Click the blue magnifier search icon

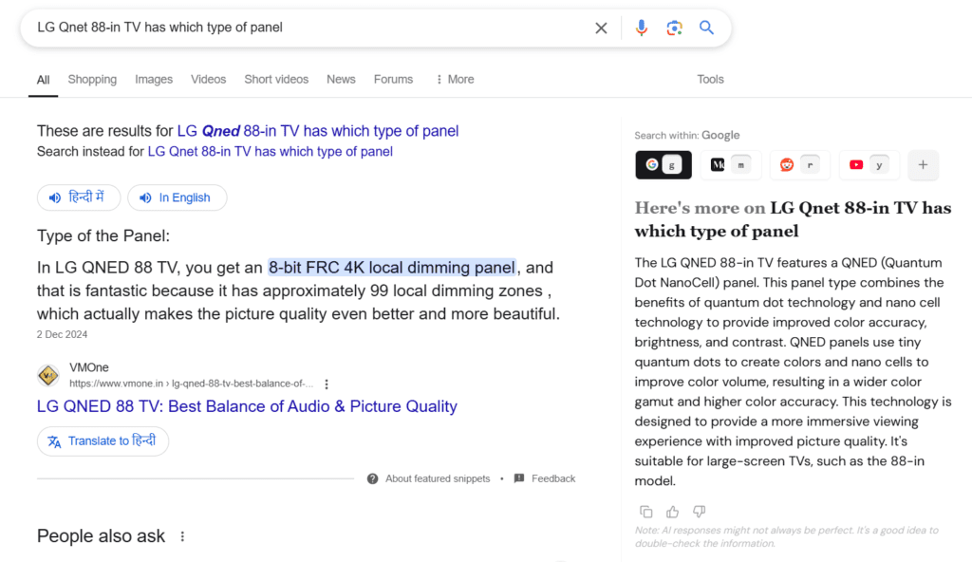[x=706, y=28]
